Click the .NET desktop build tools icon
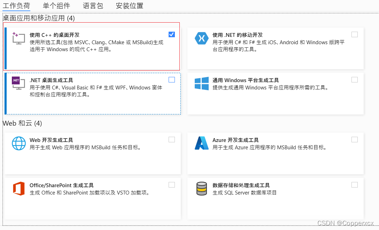Viewport: 379px width, 230px height. [x=18, y=83]
